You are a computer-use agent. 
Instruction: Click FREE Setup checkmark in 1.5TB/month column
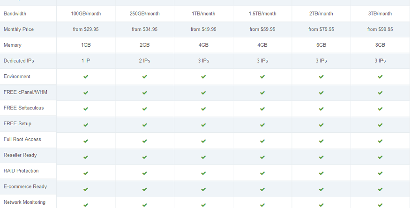(x=262, y=125)
